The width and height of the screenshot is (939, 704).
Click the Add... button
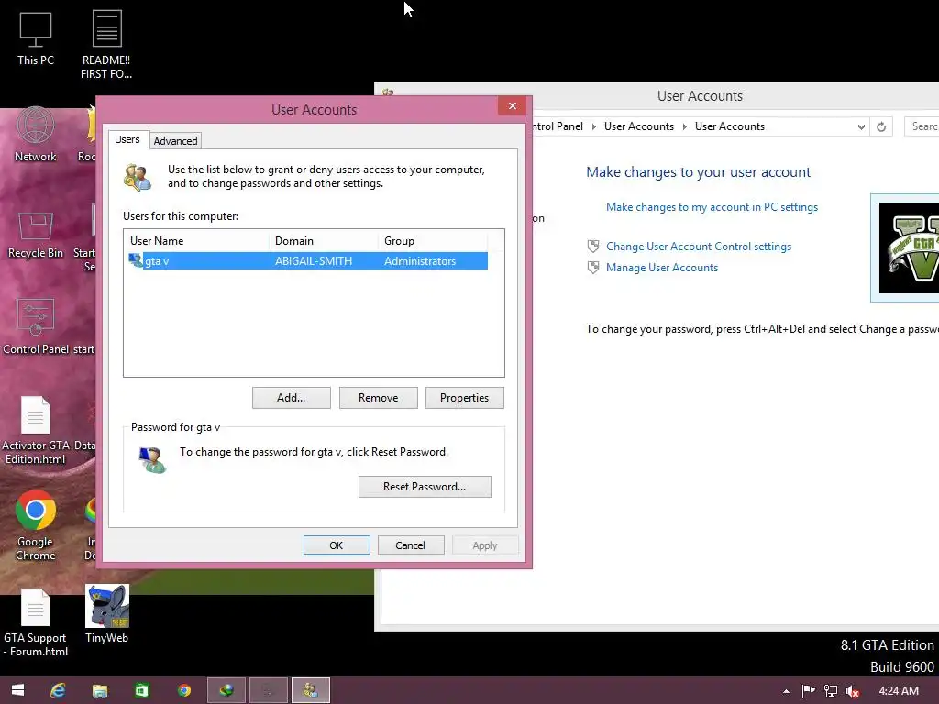coord(291,398)
